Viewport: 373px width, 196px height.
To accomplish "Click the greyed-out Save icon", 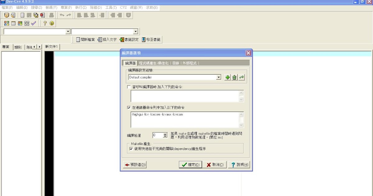I will (x=29, y=15).
